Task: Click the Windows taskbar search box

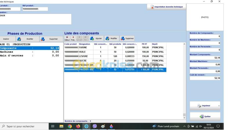Action: point(24,127)
